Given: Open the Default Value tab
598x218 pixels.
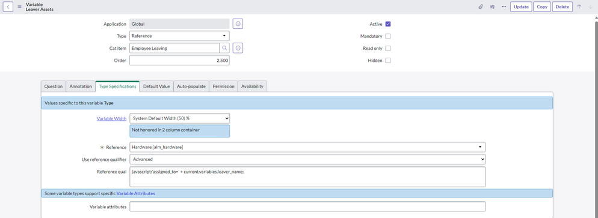Looking at the screenshot, I should pyautogui.click(x=156, y=86).
